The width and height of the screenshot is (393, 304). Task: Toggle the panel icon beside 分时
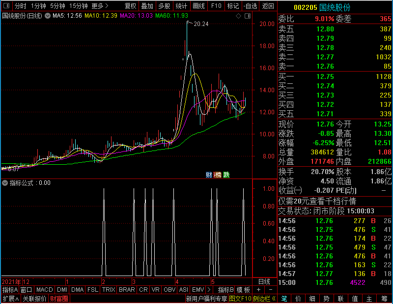pyautogui.click(x=6, y=6)
